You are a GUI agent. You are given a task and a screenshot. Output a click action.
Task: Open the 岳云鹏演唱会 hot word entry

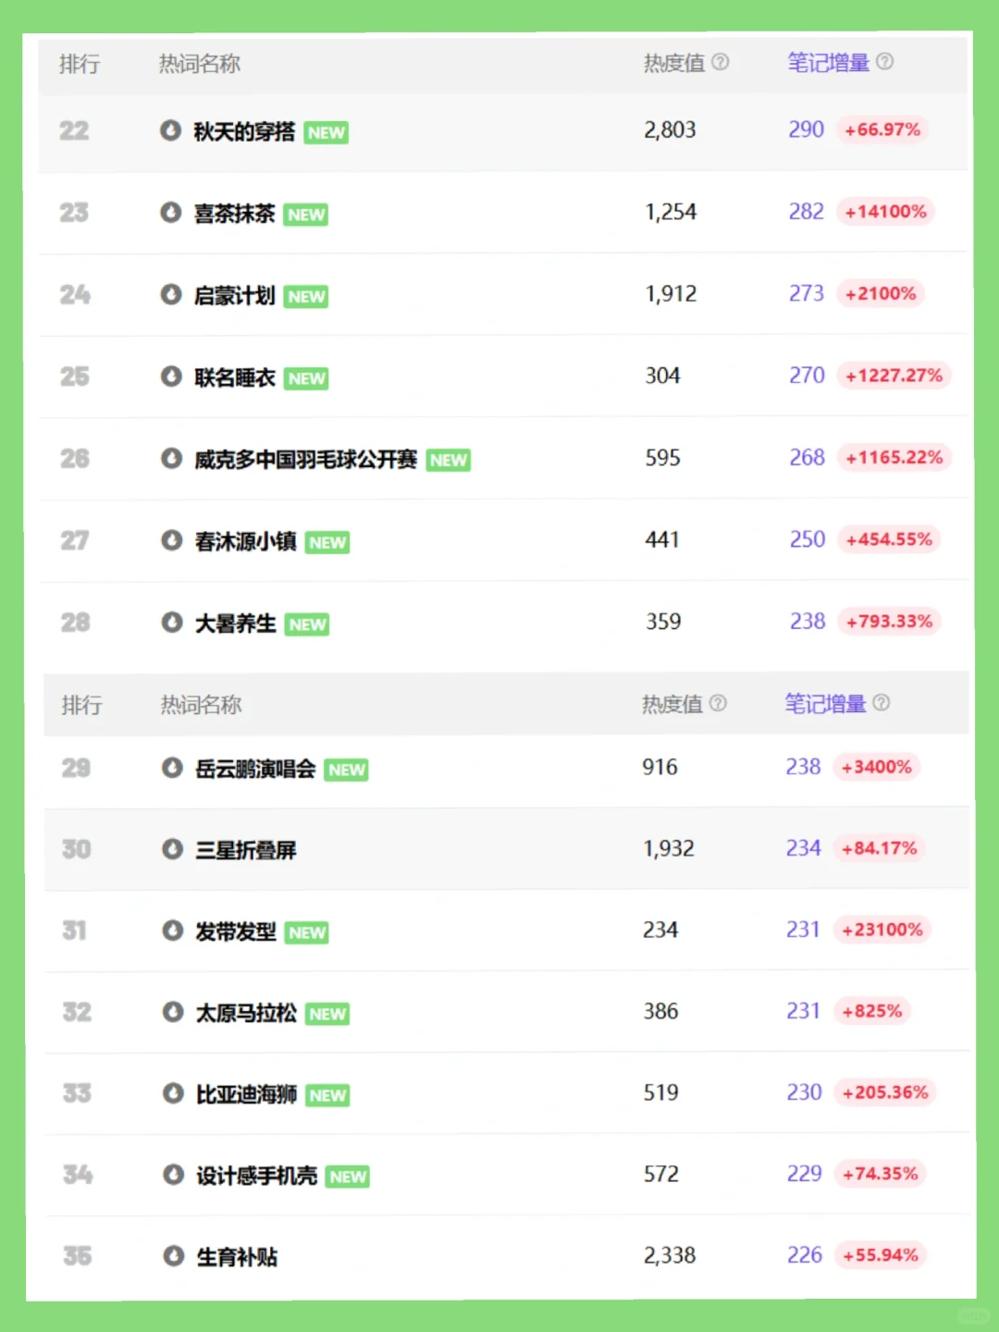[255, 769]
